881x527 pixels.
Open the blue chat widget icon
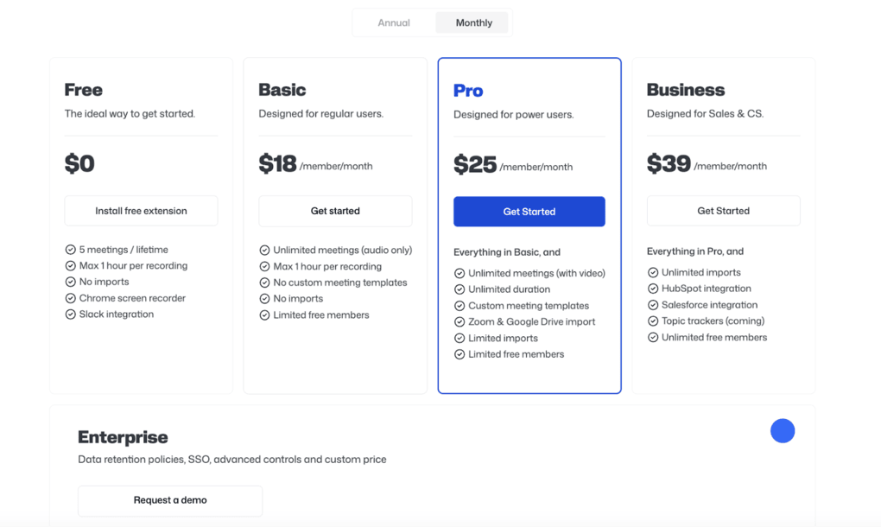click(x=782, y=430)
